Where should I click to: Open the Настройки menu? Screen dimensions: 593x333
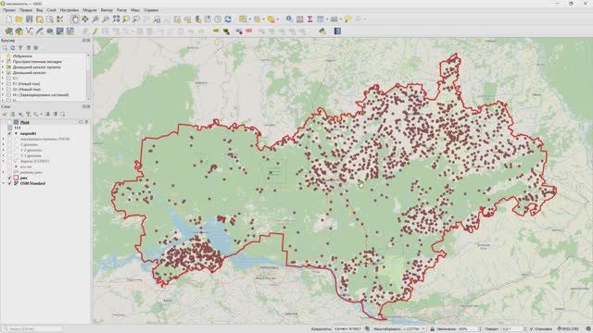69,10
